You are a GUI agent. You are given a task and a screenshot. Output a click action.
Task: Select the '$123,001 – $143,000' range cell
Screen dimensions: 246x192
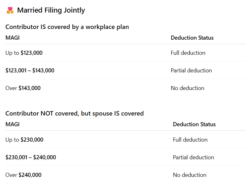click(30, 71)
